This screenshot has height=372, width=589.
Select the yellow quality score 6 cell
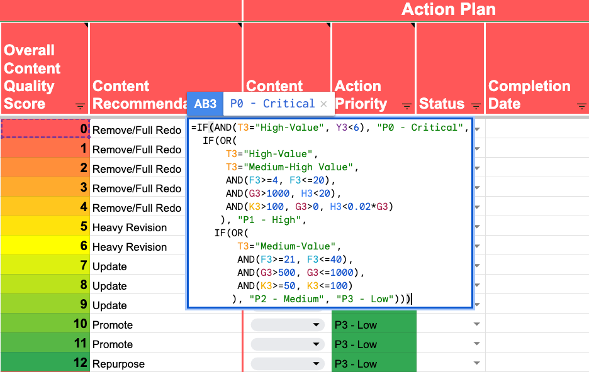pyautogui.click(x=45, y=246)
